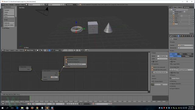The image size is (195, 110).
Task: Click the Blender icon in the taskbar
Action: click(x=47, y=108)
